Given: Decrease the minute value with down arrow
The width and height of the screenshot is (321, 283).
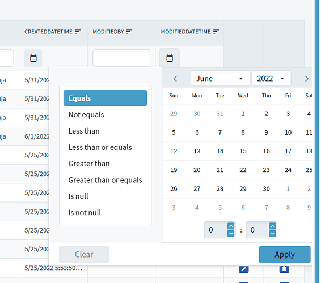Looking at the screenshot, I should click(272, 233).
